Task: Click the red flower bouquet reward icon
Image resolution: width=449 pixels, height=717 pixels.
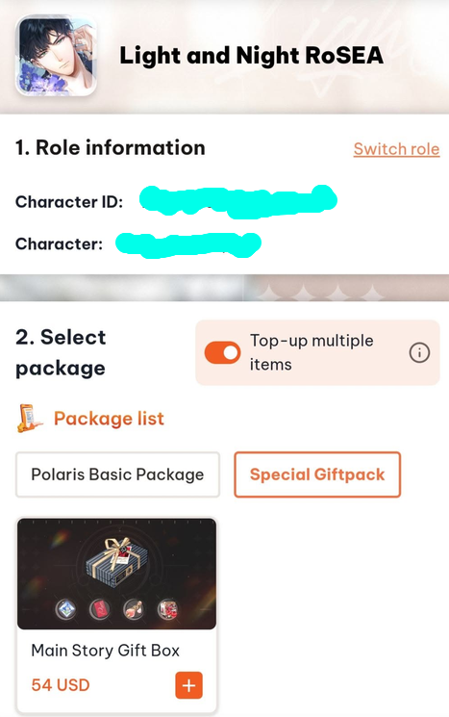Action: click(168, 609)
